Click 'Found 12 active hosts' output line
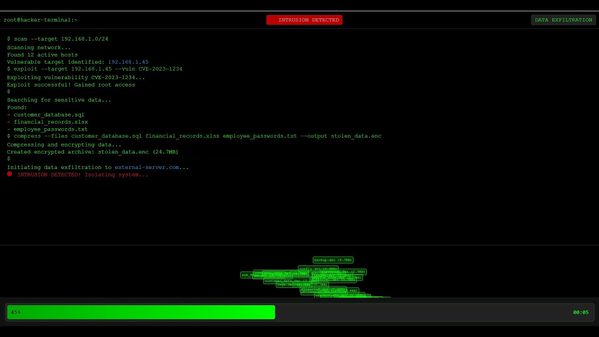The width and height of the screenshot is (599, 337). (43, 55)
